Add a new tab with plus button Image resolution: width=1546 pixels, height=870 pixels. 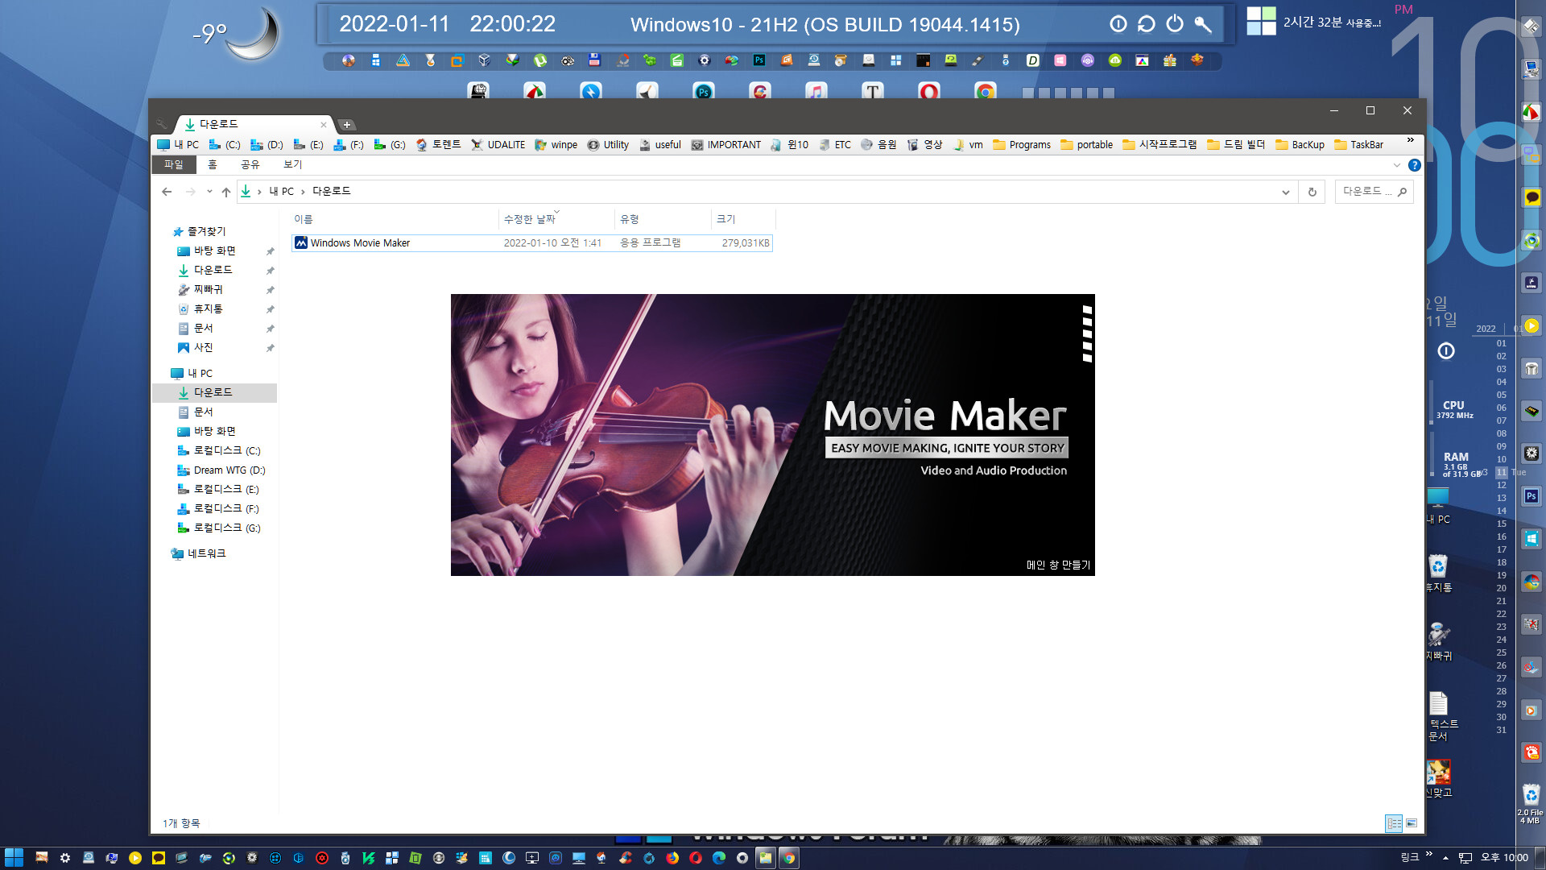(347, 125)
